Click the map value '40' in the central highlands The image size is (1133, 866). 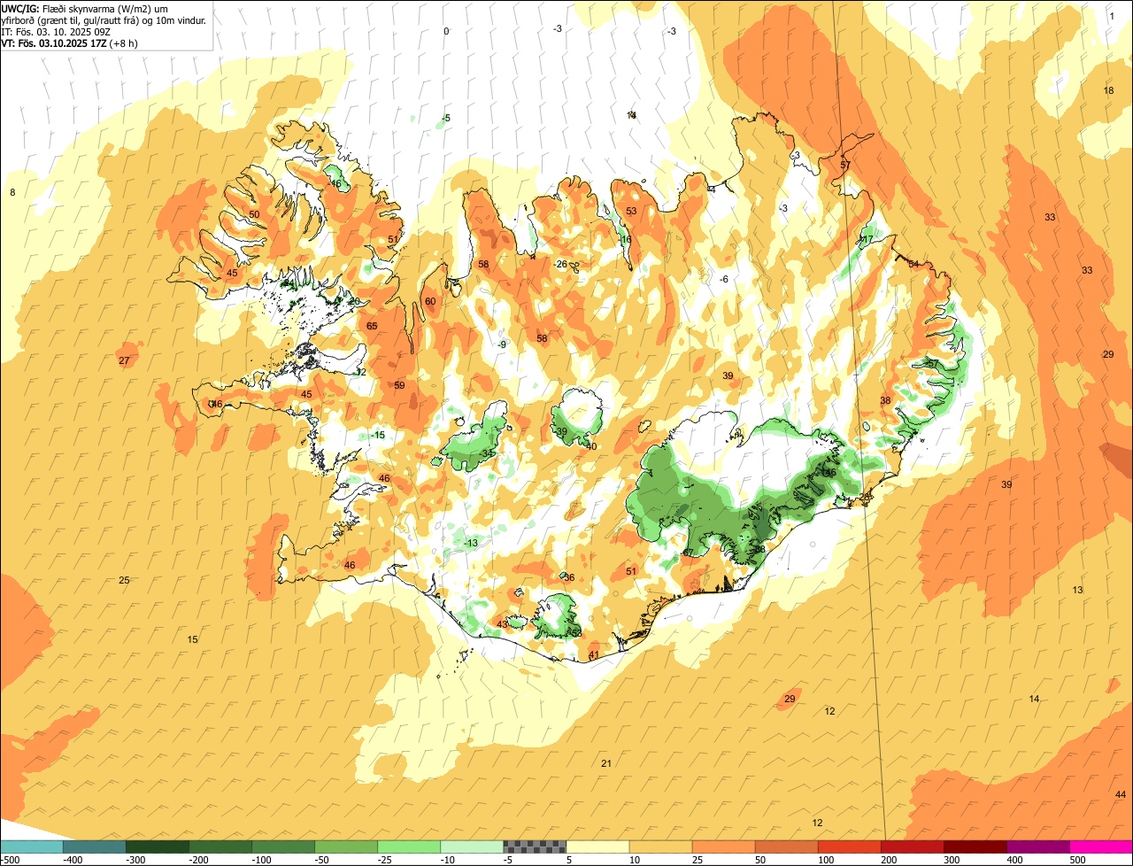591,446
